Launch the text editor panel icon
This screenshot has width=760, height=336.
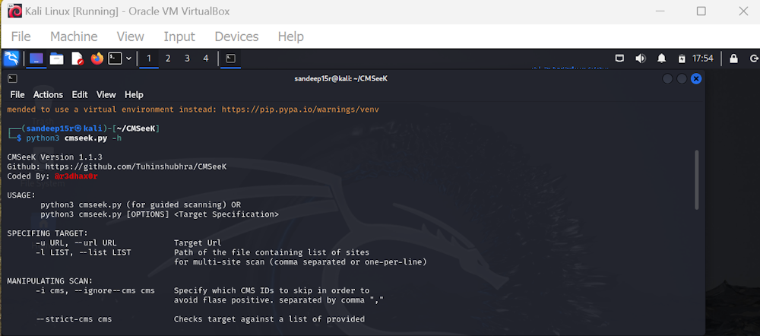pos(78,59)
